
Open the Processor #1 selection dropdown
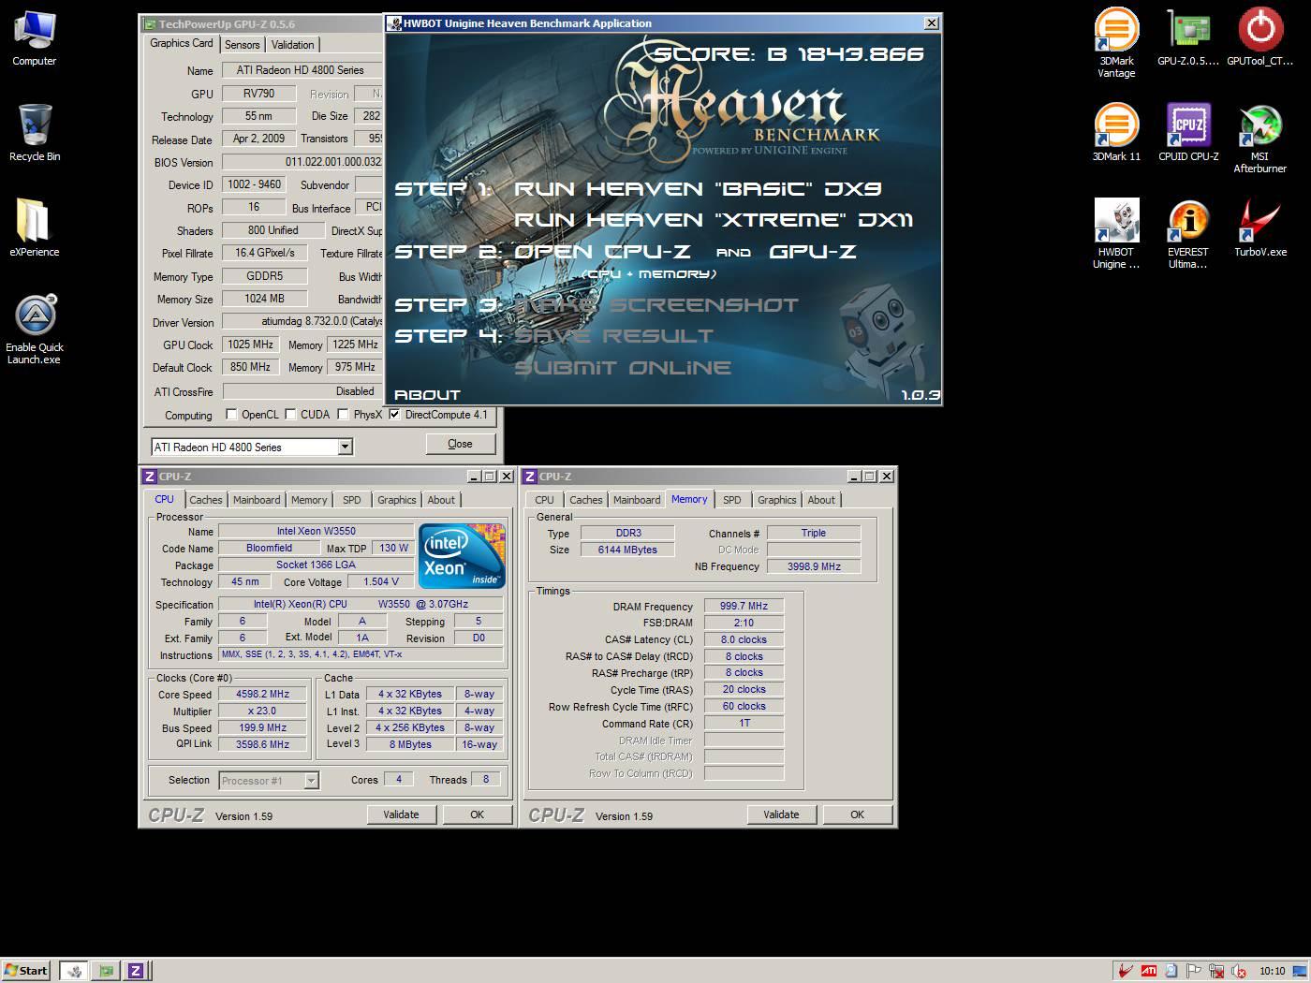(311, 780)
